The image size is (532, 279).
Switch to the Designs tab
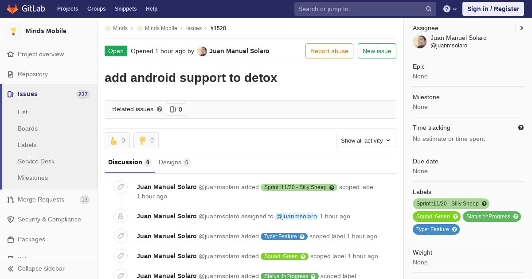tap(175, 162)
